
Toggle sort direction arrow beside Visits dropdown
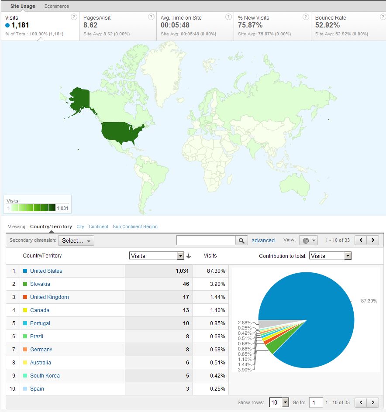pos(189,256)
